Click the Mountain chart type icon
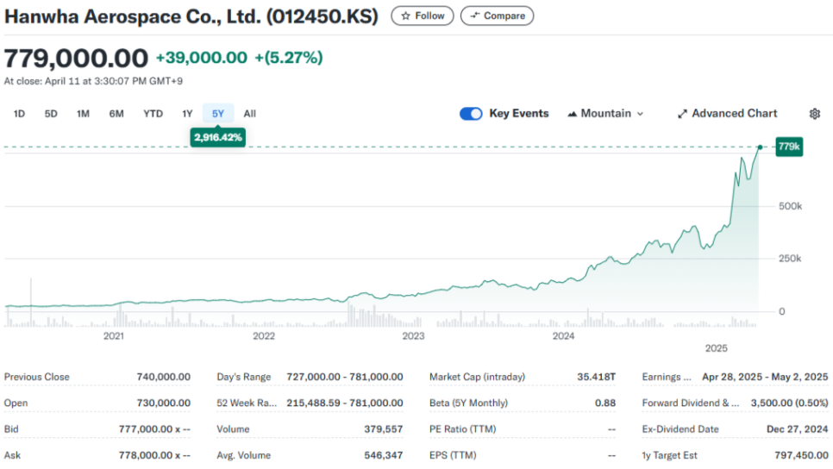This screenshot has height=469, width=833. tap(573, 114)
